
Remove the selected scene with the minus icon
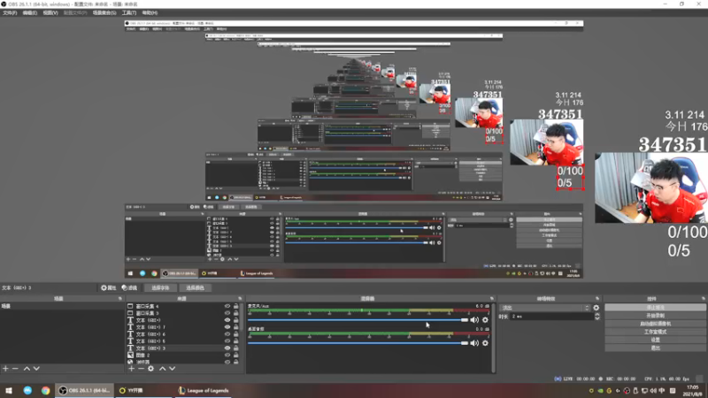(15, 369)
